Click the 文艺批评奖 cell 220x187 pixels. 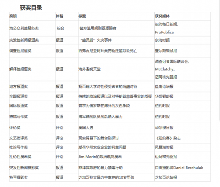click(x=18, y=138)
